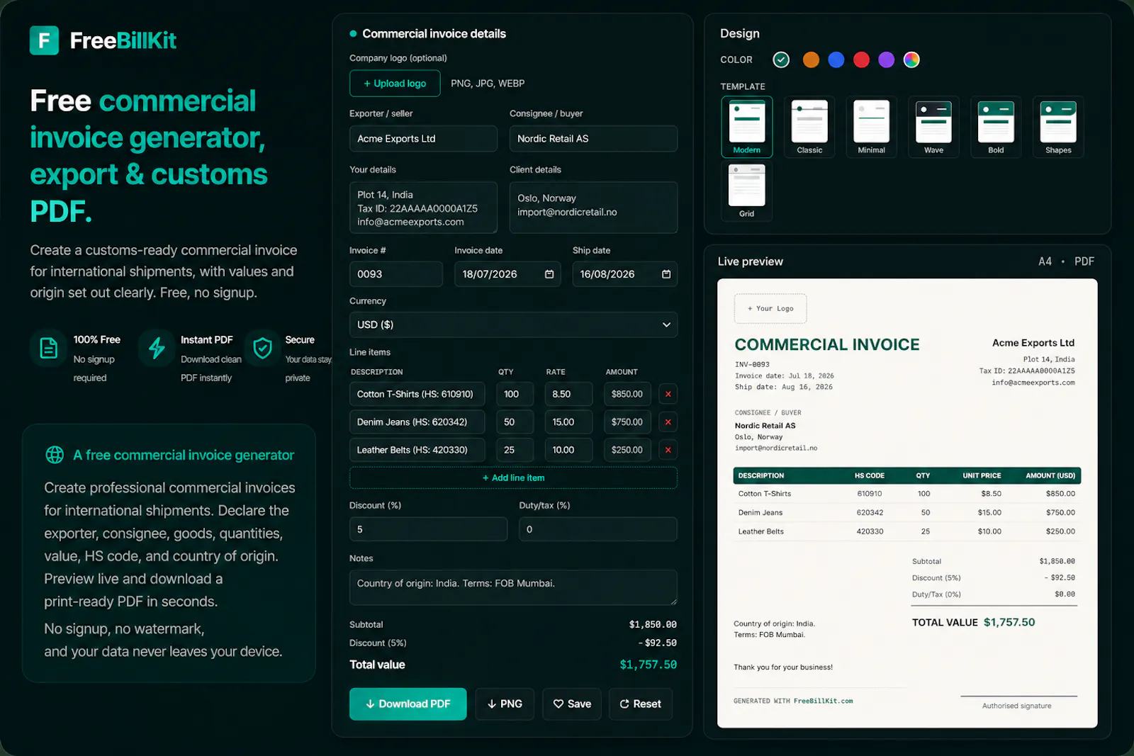Click the A4 label in Live preview
Viewport: 1134px width, 756px height.
[1045, 261]
